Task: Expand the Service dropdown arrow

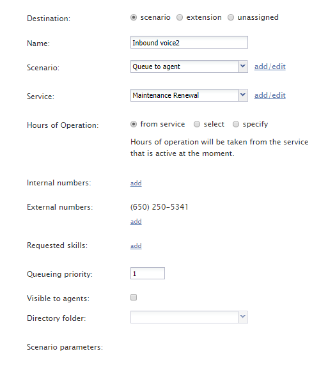Action: [x=243, y=95]
